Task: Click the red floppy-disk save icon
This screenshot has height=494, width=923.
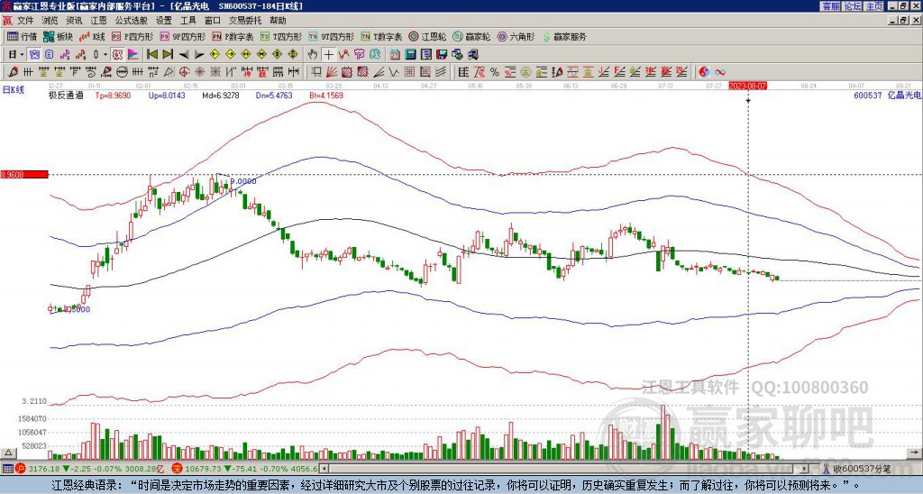Action: tap(442, 54)
